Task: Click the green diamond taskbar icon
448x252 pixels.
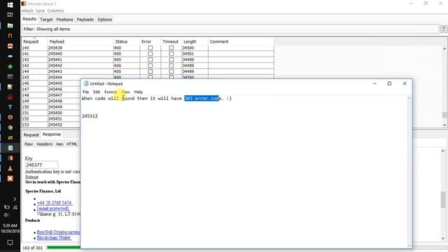Action: (10, 66)
